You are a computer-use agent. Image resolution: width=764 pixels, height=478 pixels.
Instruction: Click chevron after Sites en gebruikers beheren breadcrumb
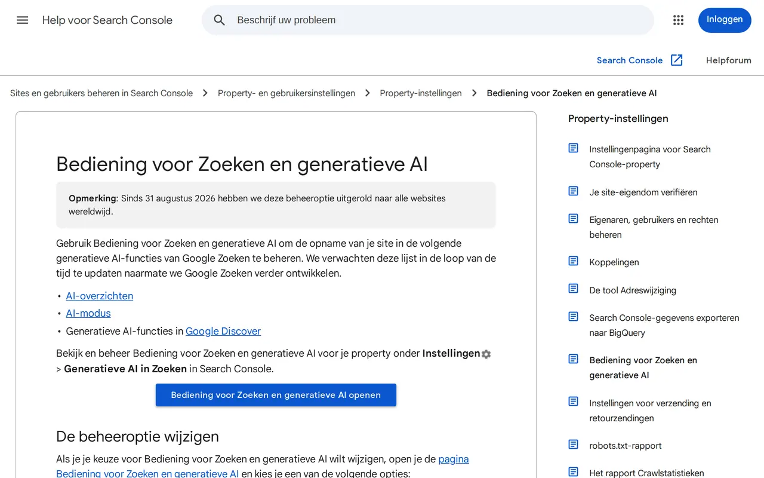click(x=205, y=93)
